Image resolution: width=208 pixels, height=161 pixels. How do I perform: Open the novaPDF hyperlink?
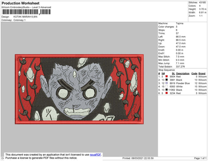click(95, 155)
